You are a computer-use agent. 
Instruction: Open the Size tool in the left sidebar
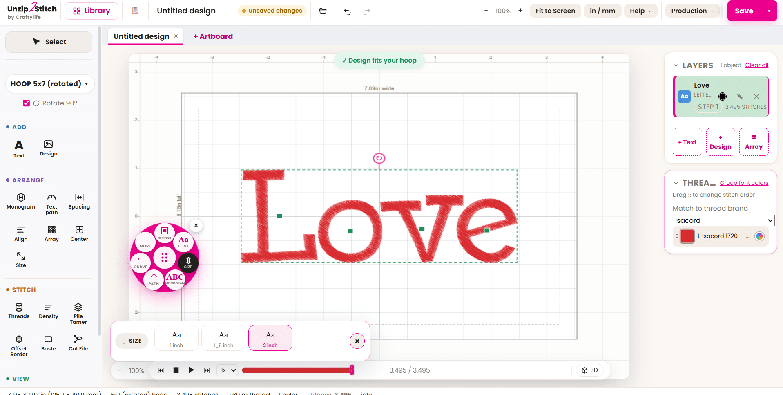click(21, 260)
